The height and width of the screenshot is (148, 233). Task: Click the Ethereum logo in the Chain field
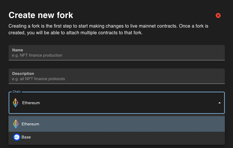16,103
